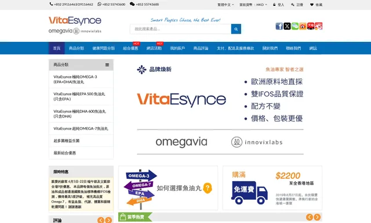Open the 健康問題分類 menu item
The image size is (371, 223).
(103, 48)
